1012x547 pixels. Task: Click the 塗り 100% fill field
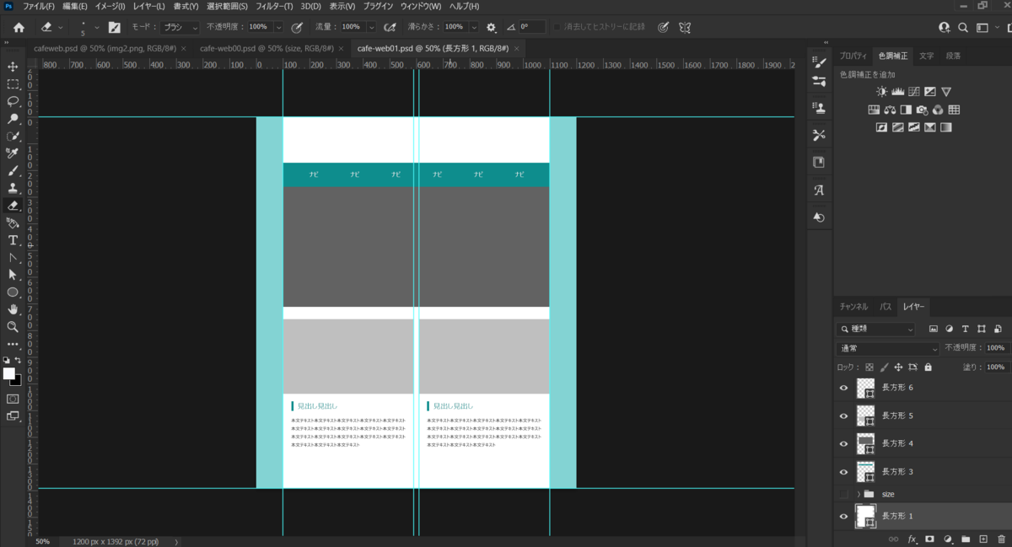click(x=995, y=367)
